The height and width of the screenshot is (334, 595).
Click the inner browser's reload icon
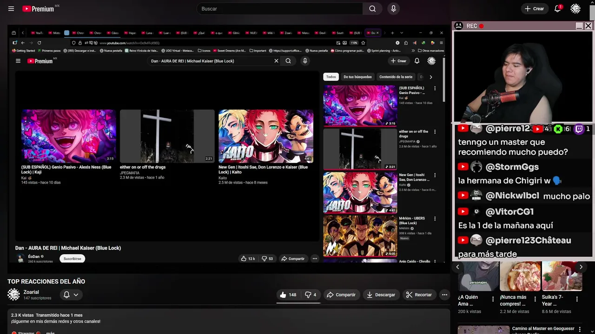(39, 43)
